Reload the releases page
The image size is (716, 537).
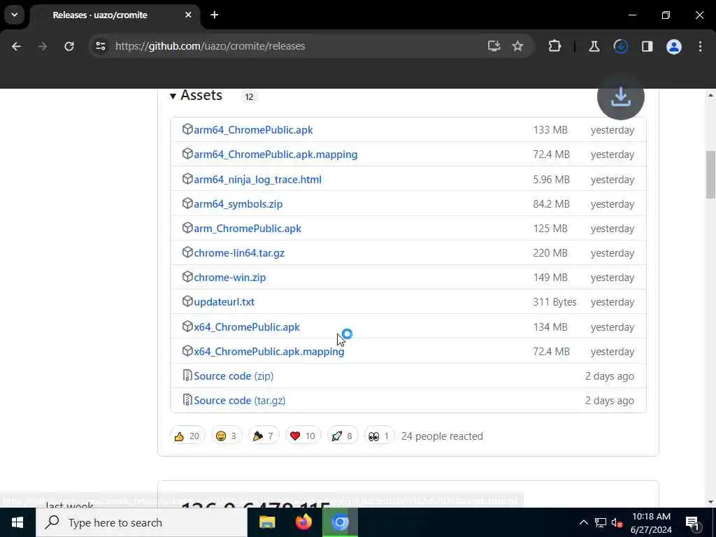point(69,46)
